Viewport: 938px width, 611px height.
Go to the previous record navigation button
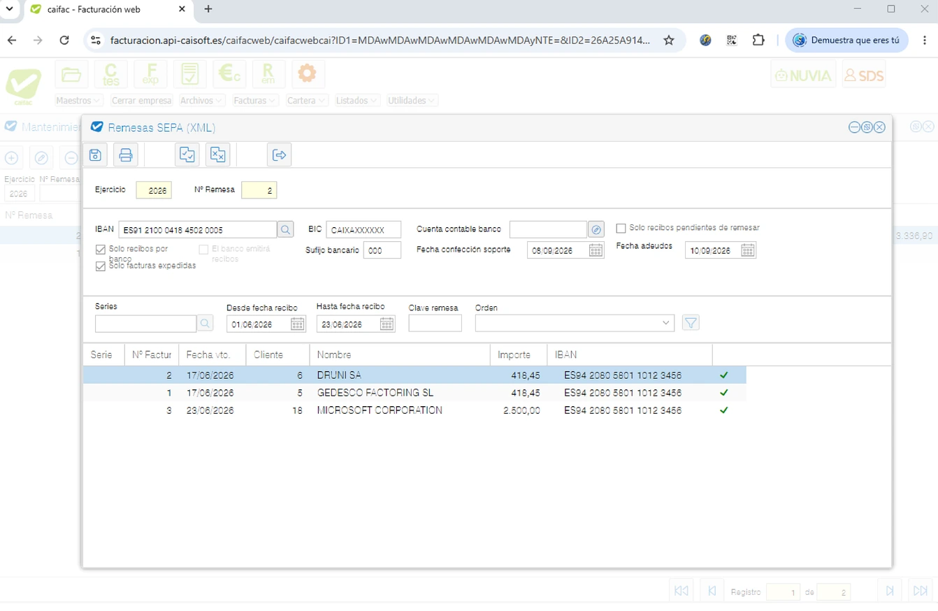(712, 591)
